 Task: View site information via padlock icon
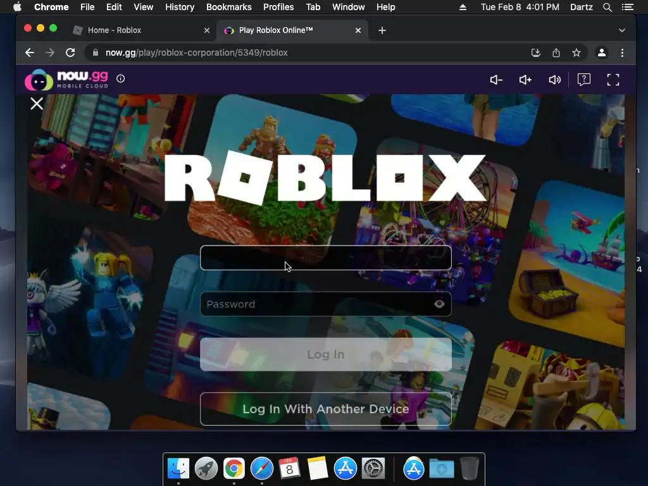[96, 53]
